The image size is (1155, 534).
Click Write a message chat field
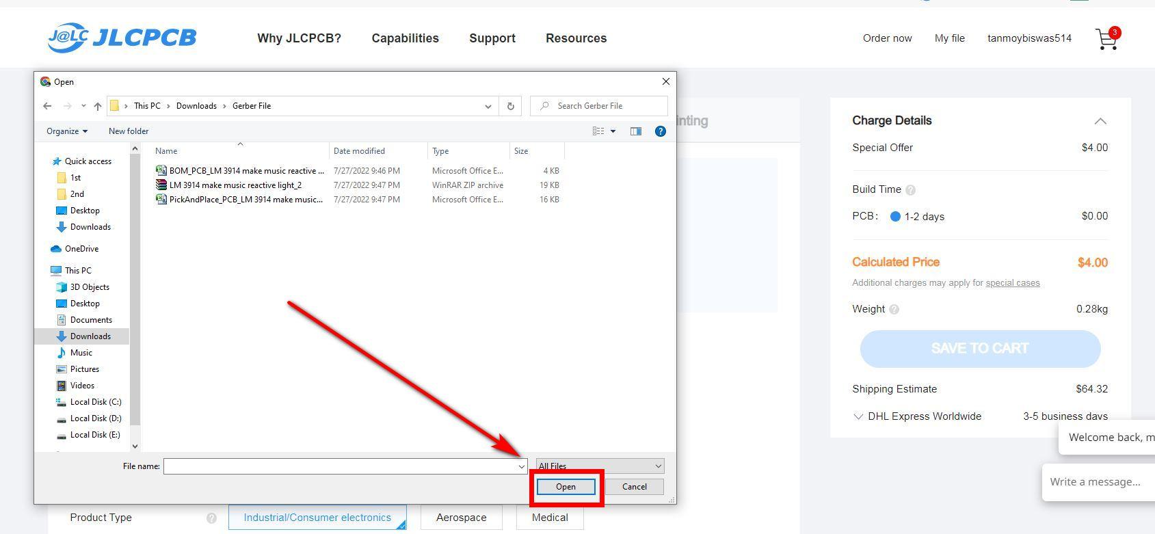pos(1099,482)
